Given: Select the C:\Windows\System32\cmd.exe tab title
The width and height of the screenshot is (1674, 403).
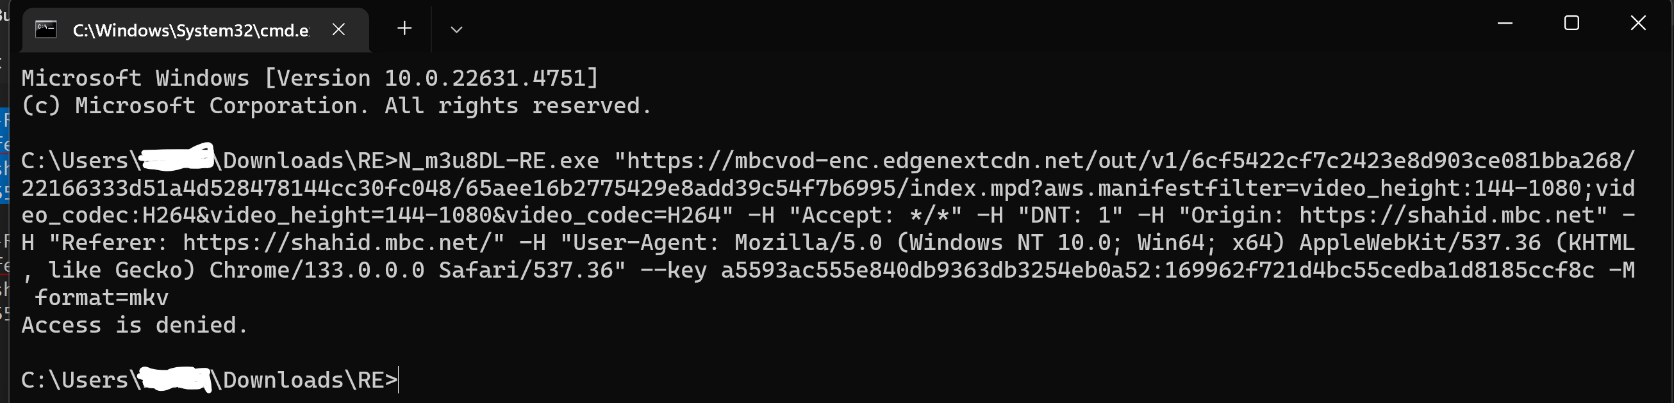Looking at the screenshot, I should coord(190,31).
